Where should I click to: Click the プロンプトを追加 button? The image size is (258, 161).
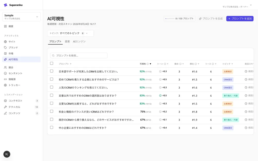click(240, 19)
